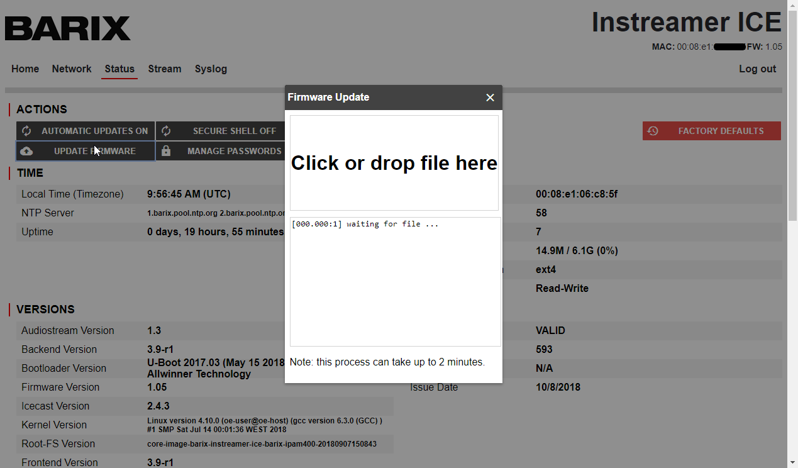The image size is (798, 468).
Task: Switch to the Stream page
Action: tap(165, 69)
